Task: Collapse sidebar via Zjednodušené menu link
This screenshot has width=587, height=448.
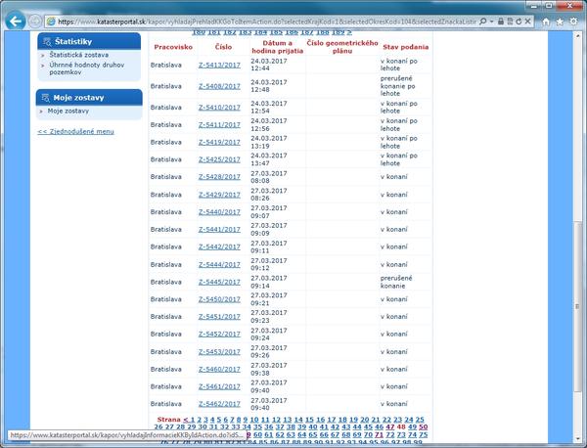Action: point(75,131)
